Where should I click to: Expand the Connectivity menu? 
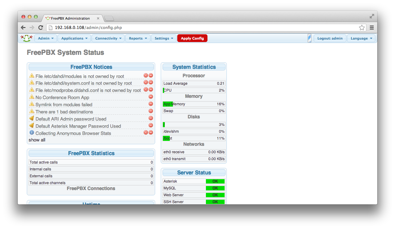tap(108, 38)
